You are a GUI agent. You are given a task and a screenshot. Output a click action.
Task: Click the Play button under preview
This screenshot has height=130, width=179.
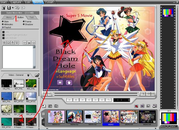70,100
